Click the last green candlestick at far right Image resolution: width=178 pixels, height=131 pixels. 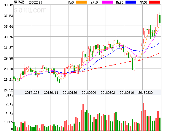click(160, 19)
